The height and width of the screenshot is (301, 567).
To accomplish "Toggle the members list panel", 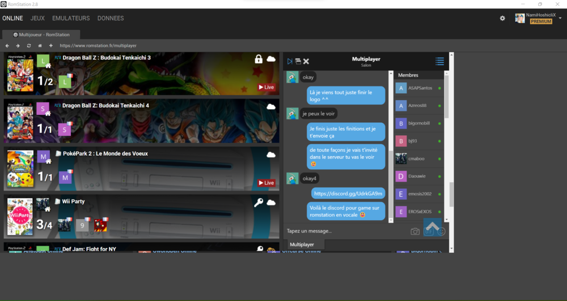I will [x=439, y=61].
